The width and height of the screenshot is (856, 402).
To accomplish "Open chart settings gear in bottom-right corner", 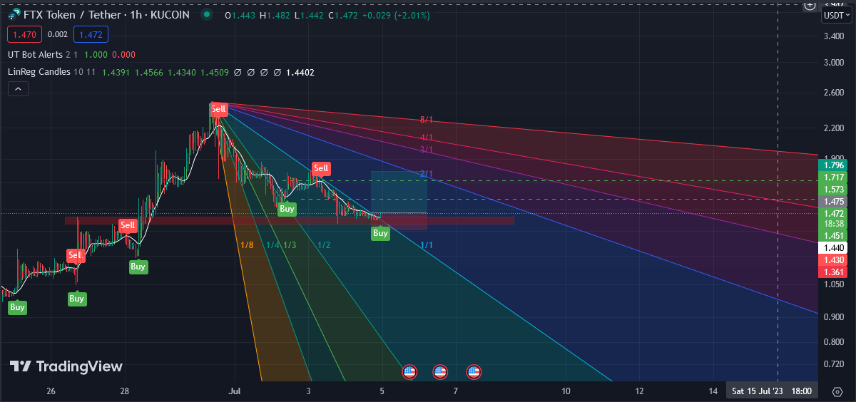I will 837,391.
